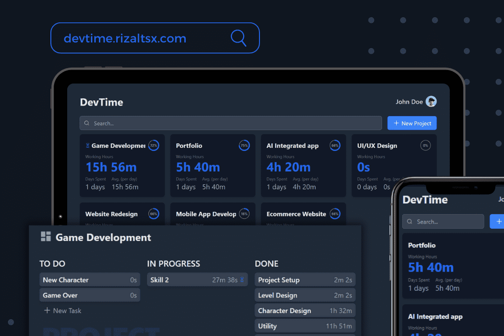Open the Level Design done task
The width and height of the screenshot is (504, 336).
[x=305, y=295]
